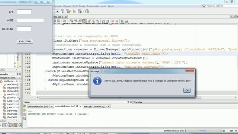The image size is (238, 134).
Task: Select main(String[]) in Navegador
Action: [x=13, y=94]
